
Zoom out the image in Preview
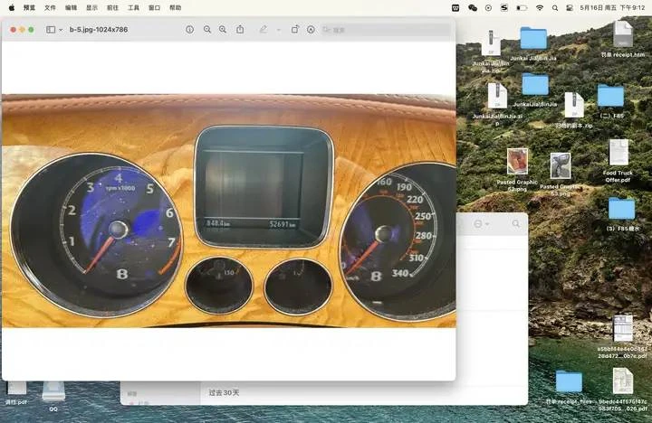pos(207,30)
